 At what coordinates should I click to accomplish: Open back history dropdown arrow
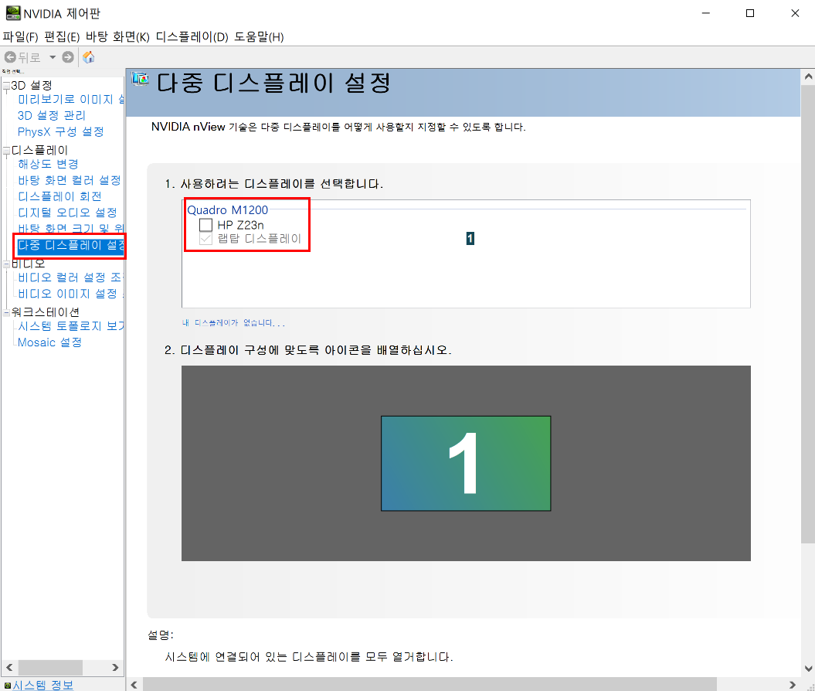(x=53, y=57)
